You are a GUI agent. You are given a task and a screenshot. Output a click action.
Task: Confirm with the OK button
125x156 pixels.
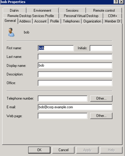coord(39,150)
